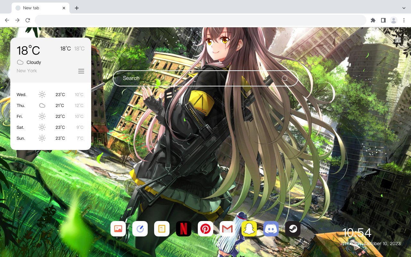
Task: Click the 10:54 clock display
Action: (357, 233)
